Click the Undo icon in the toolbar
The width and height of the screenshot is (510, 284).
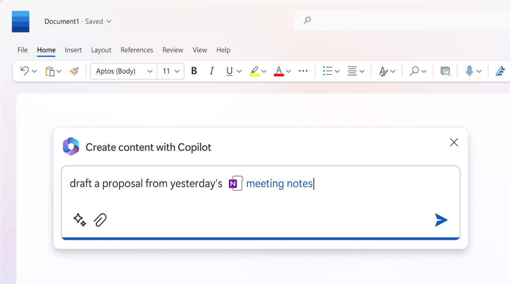pyautogui.click(x=25, y=71)
